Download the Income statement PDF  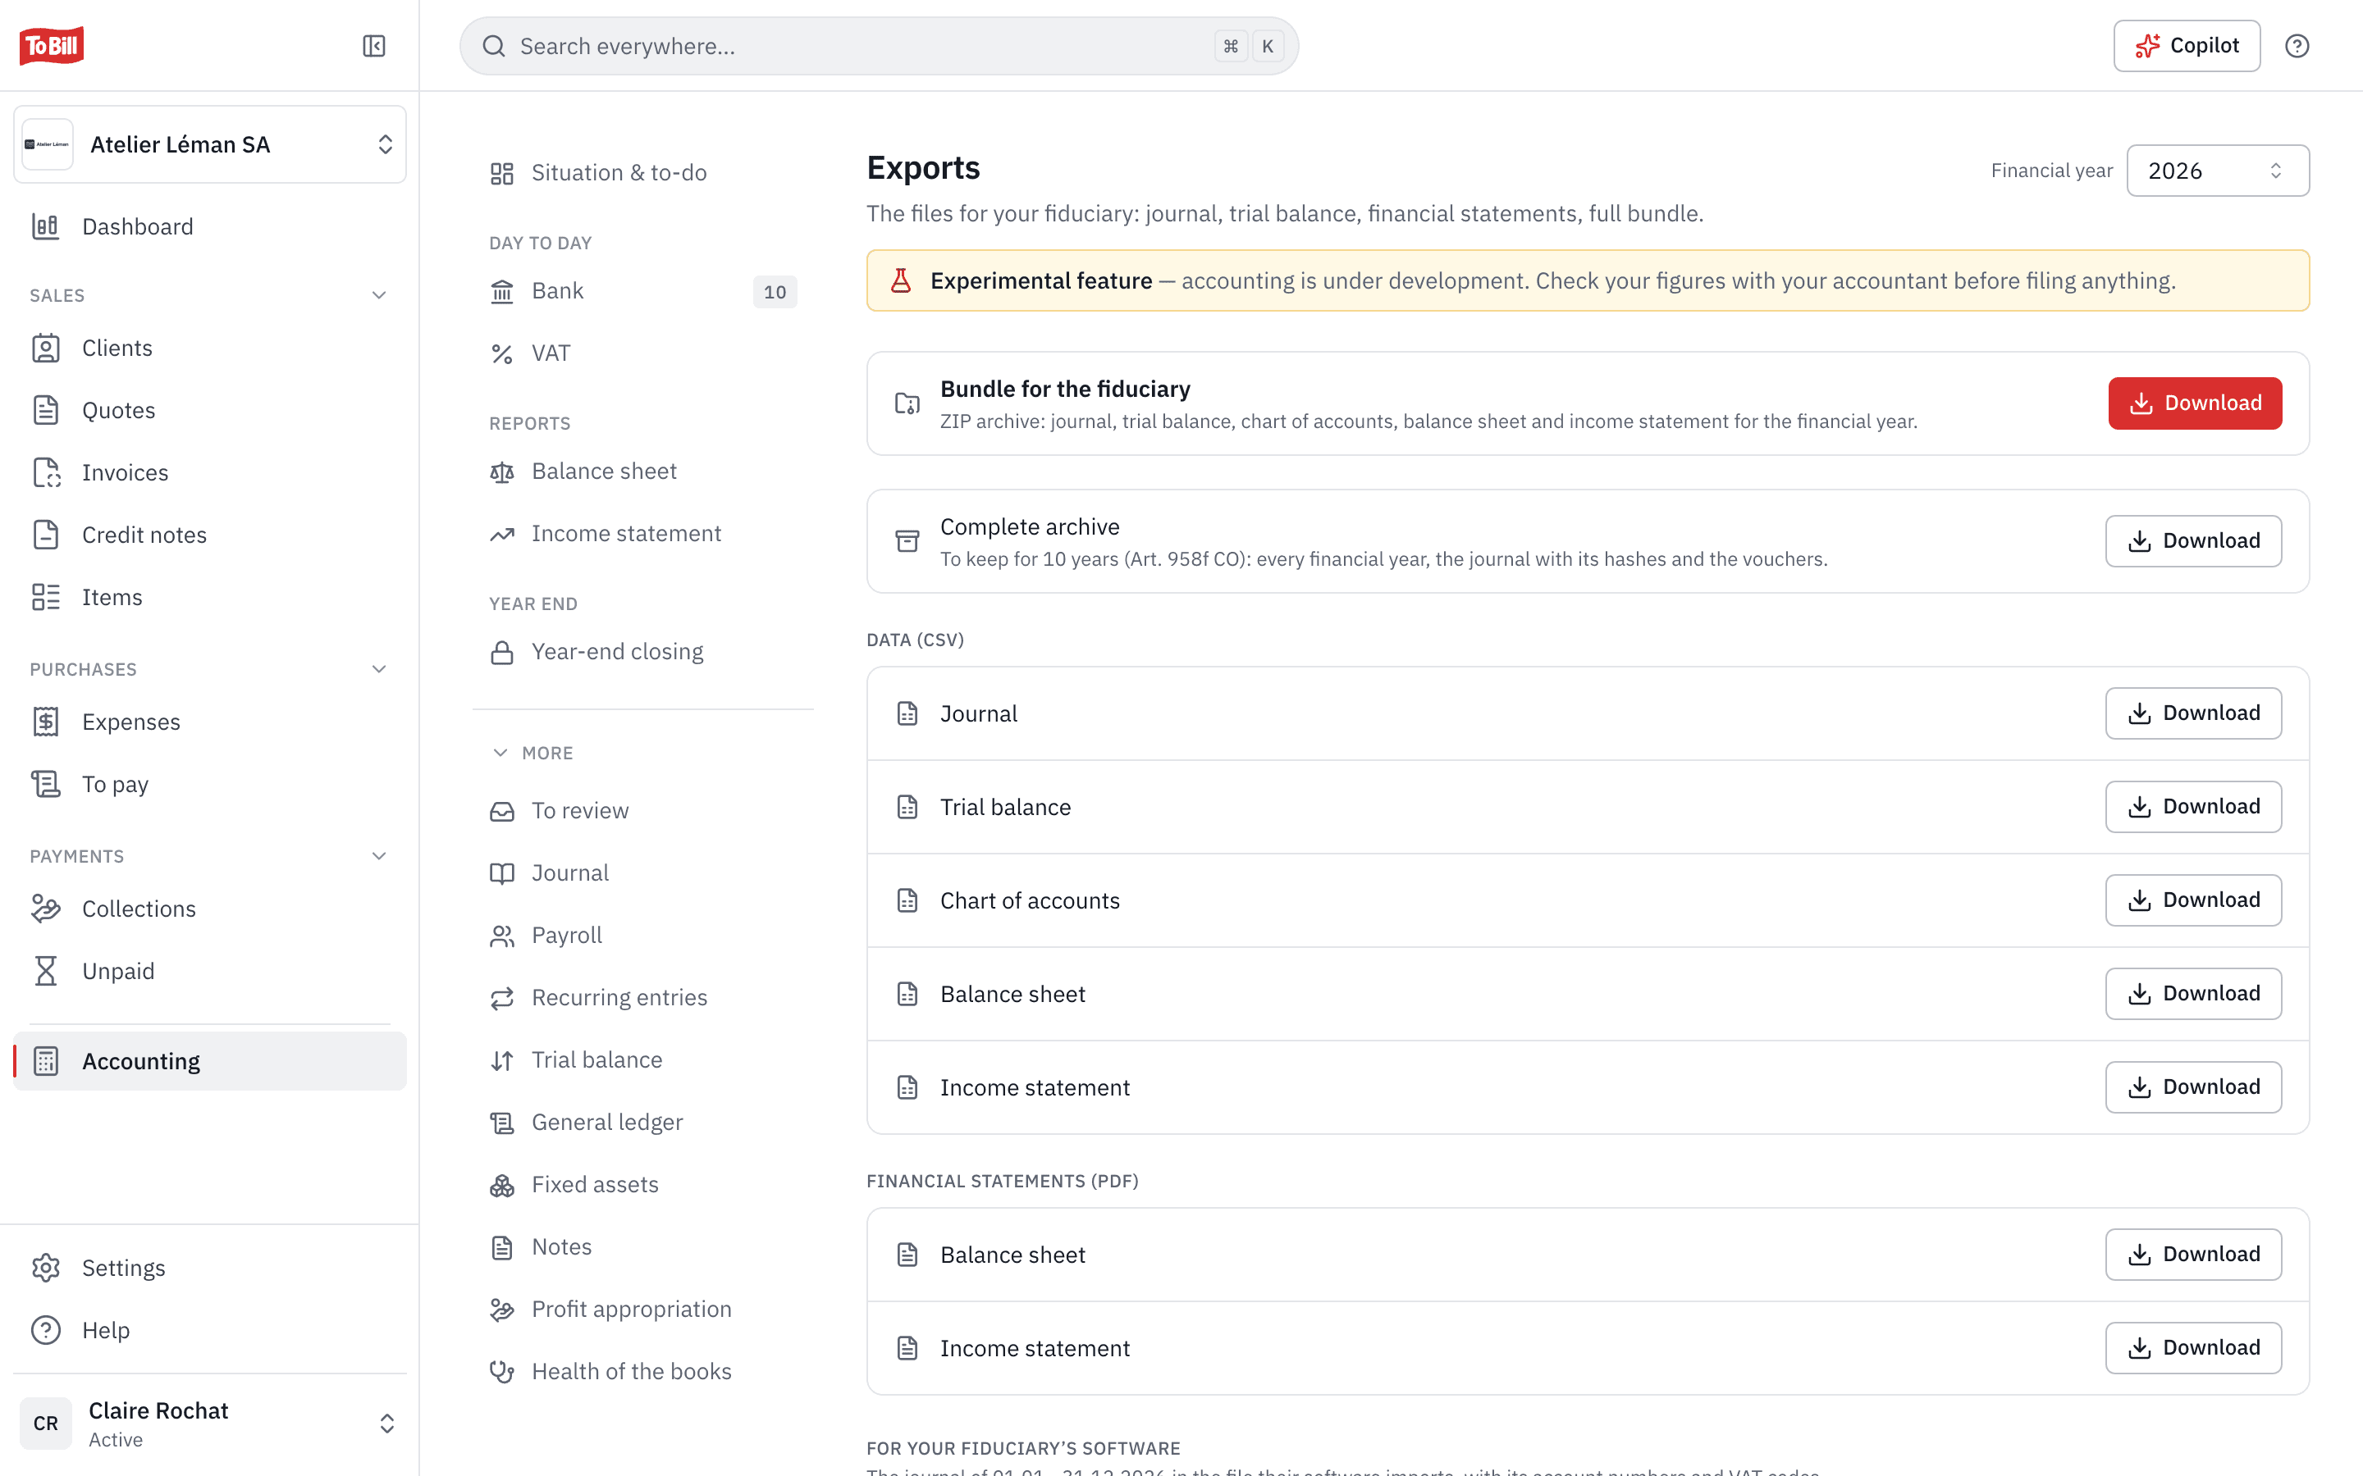tap(2193, 1348)
